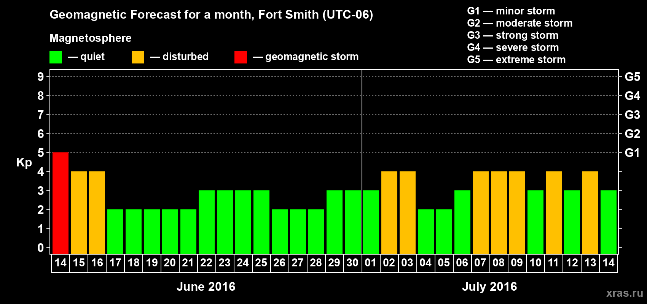This screenshot has height=304, width=647.
Task: Click date label 01 in July
Action: click(371, 263)
